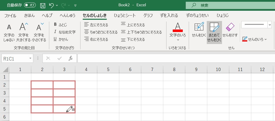Select the せんをけす erase border tool
The image size is (275, 121).
[x=230, y=30]
